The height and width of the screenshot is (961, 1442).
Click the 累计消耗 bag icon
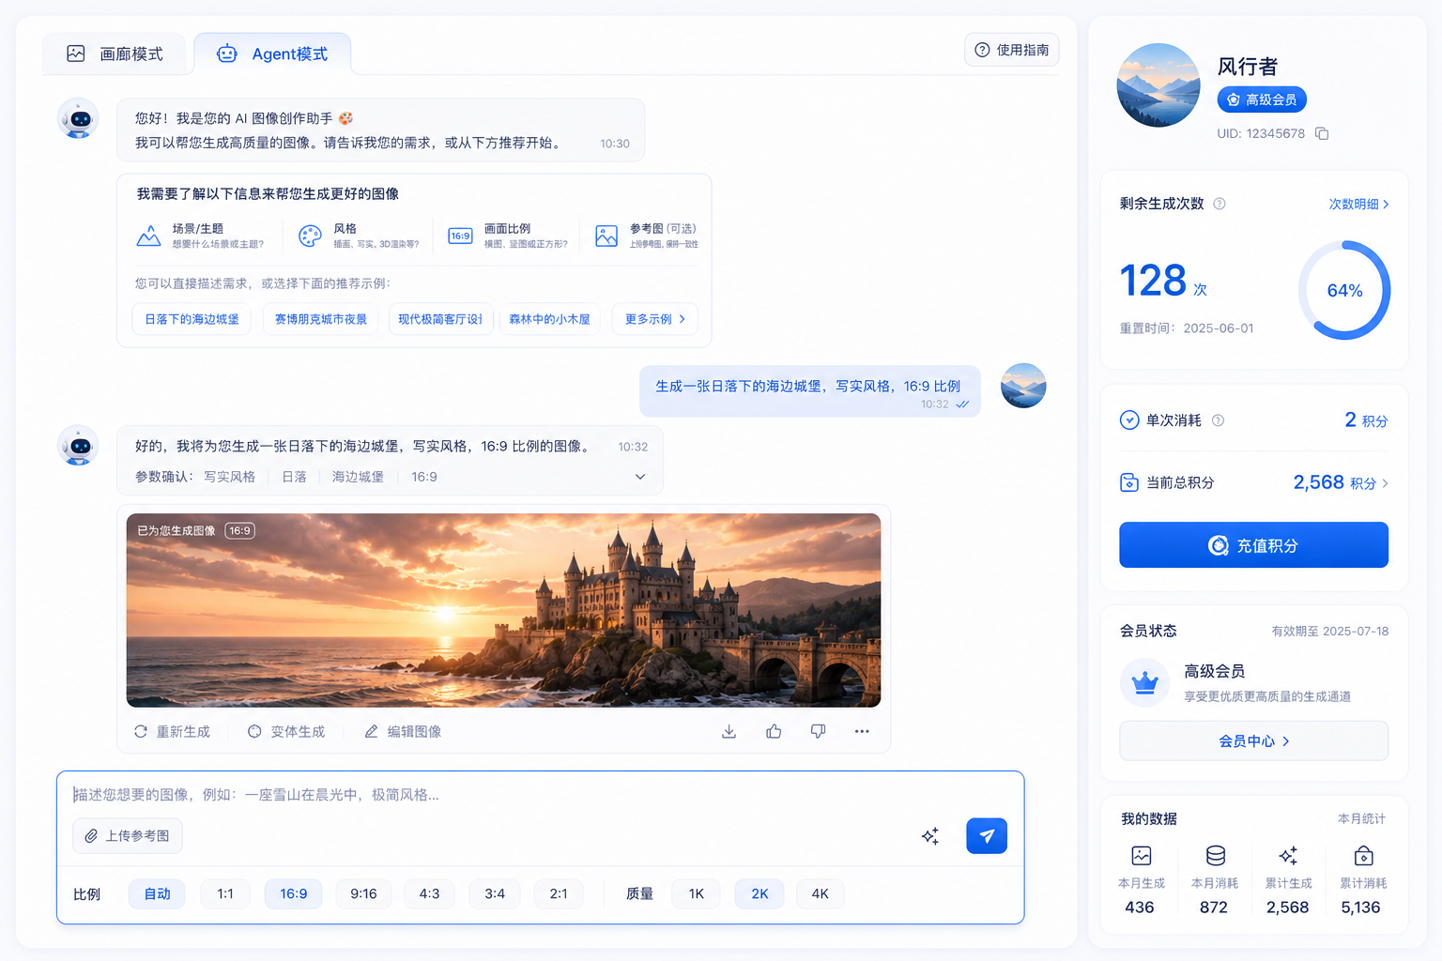[x=1363, y=856]
